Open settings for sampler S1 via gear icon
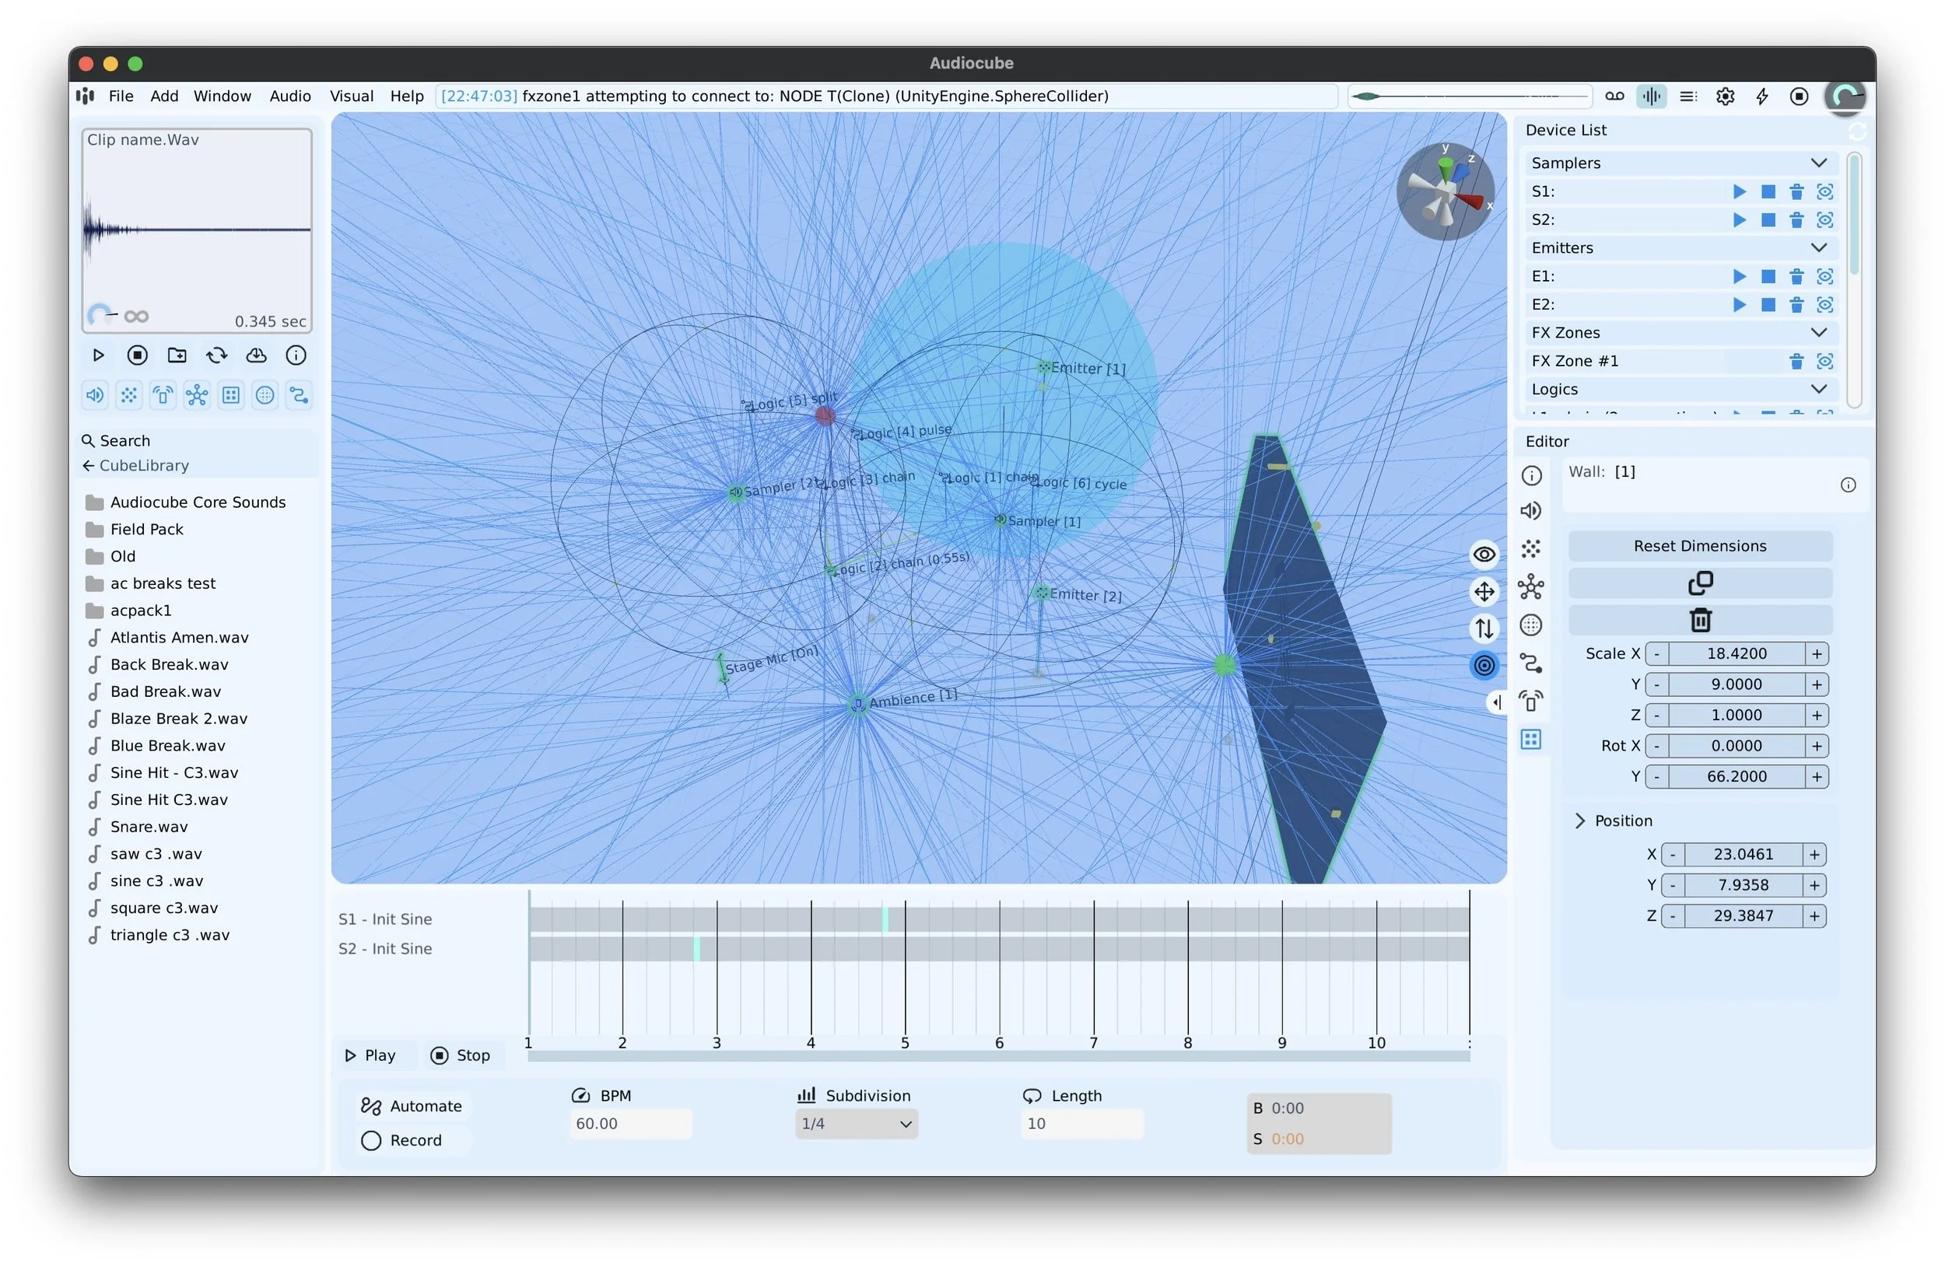The width and height of the screenshot is (1945, 1267). pos(1825,191)
